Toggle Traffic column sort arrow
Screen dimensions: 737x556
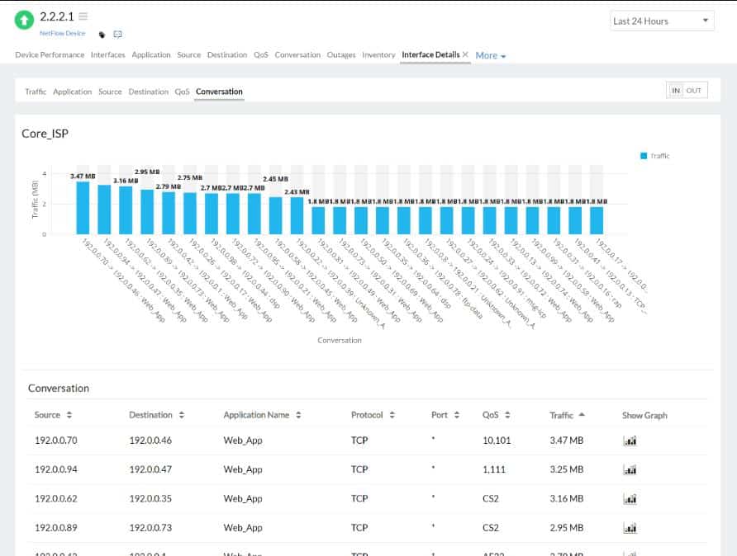tap(582, 414)
